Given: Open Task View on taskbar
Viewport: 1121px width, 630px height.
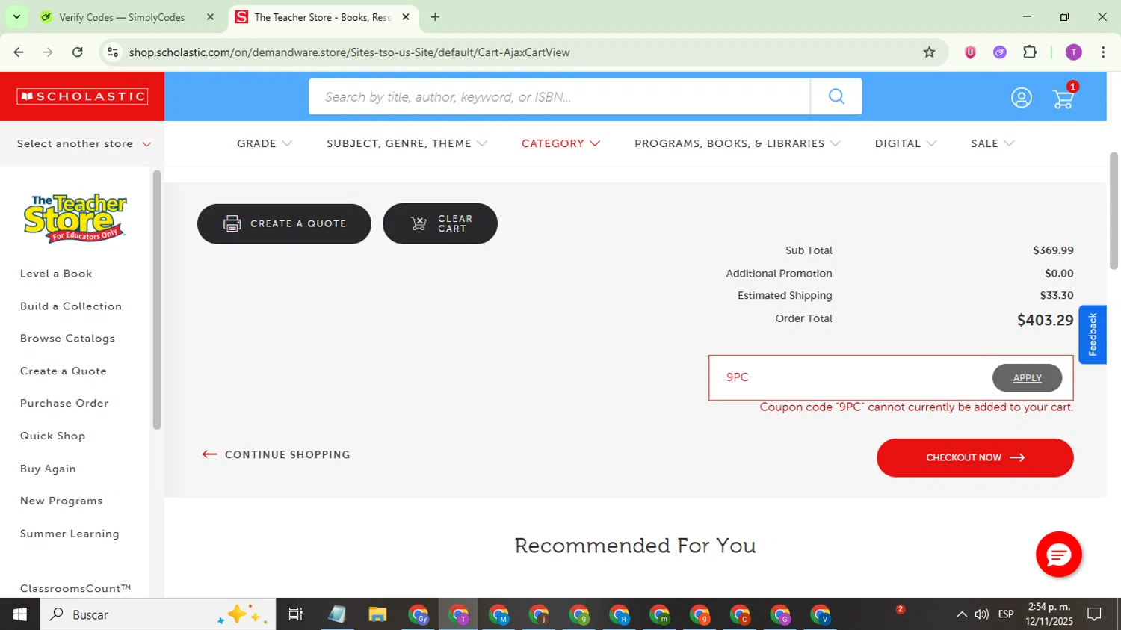Looking at the screenshot, I should [295, 614].
